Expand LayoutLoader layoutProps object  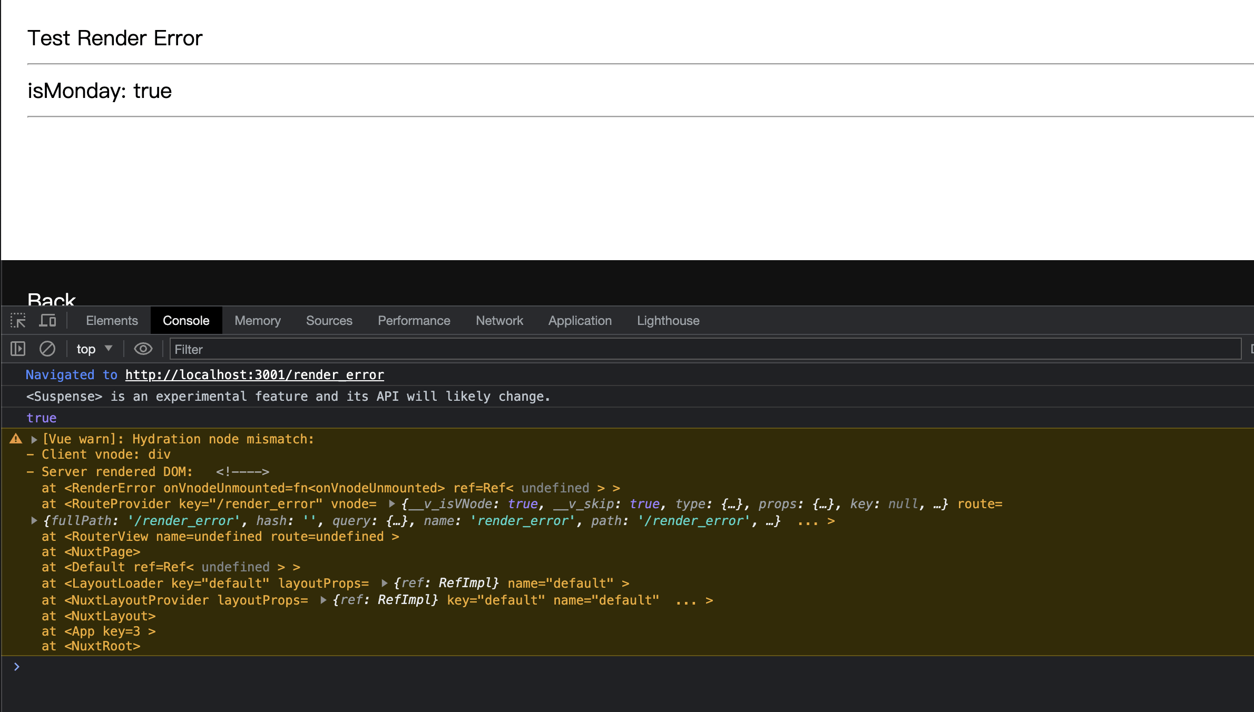pyautogui.click(x=385, y=583)
